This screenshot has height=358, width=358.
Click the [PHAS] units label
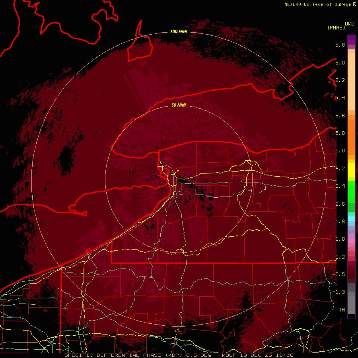[336, 27]
